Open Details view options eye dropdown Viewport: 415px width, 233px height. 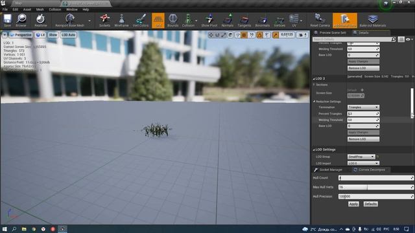point(409,39)
